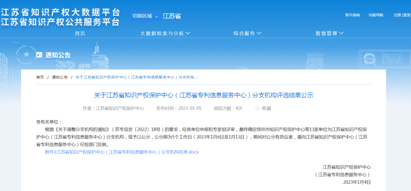Expand the 综合服务 menu
The width and height of the screenshot is (411, 191).
point(247,33)
